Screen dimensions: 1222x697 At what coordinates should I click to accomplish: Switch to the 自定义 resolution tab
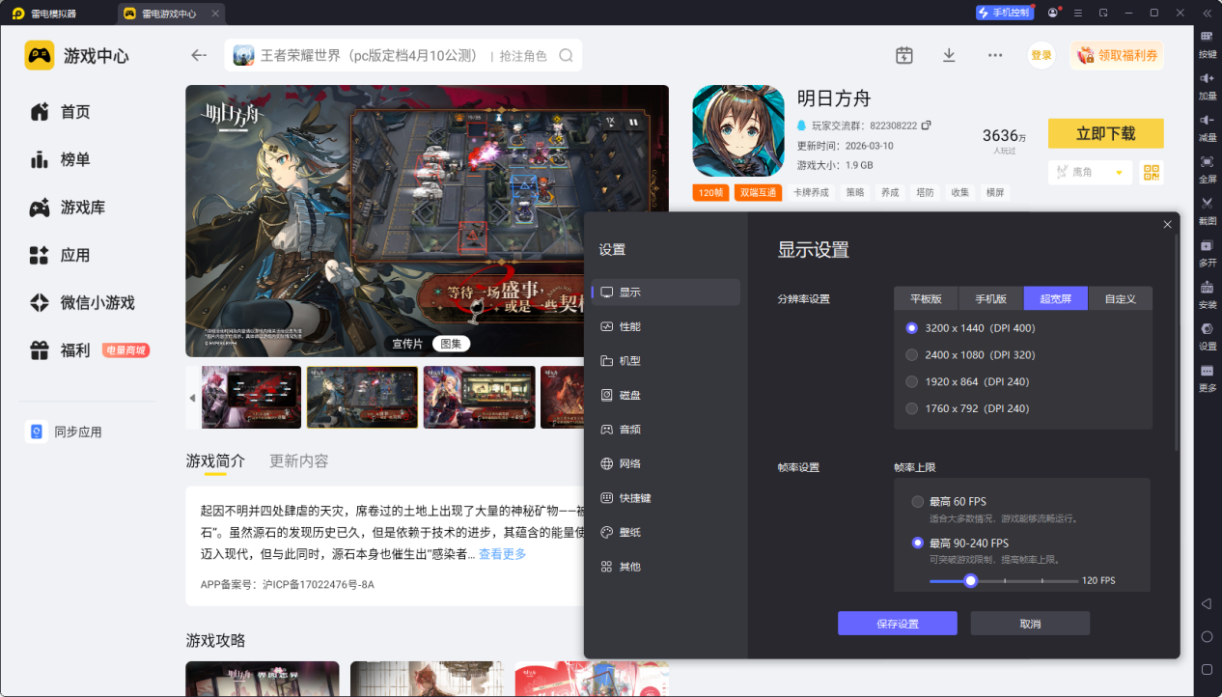pos(1120,298)
